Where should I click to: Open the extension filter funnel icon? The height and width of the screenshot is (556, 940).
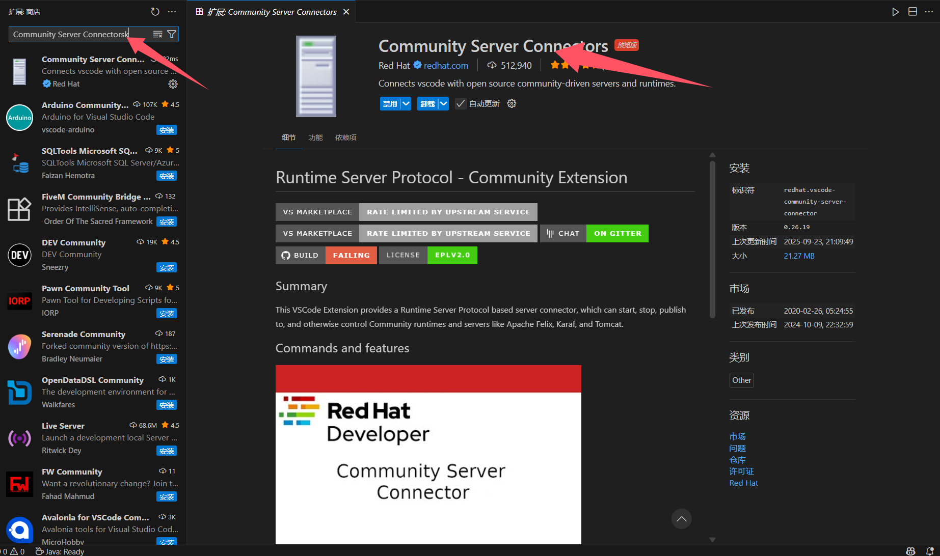[172, 34]
